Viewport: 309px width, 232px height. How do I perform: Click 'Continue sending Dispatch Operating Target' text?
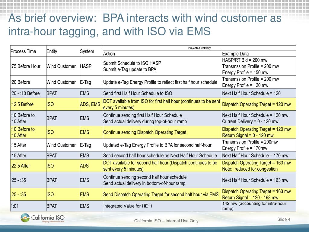tap(145, 132)
